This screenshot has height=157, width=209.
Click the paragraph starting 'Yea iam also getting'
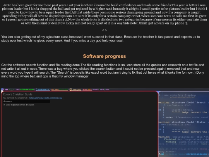(x=101, y=39)
